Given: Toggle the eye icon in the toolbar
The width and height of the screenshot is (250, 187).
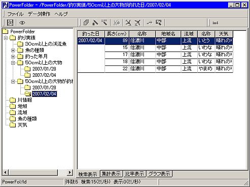Looking at the screenshot, I should pyautogui.click(x=22, y=23).
